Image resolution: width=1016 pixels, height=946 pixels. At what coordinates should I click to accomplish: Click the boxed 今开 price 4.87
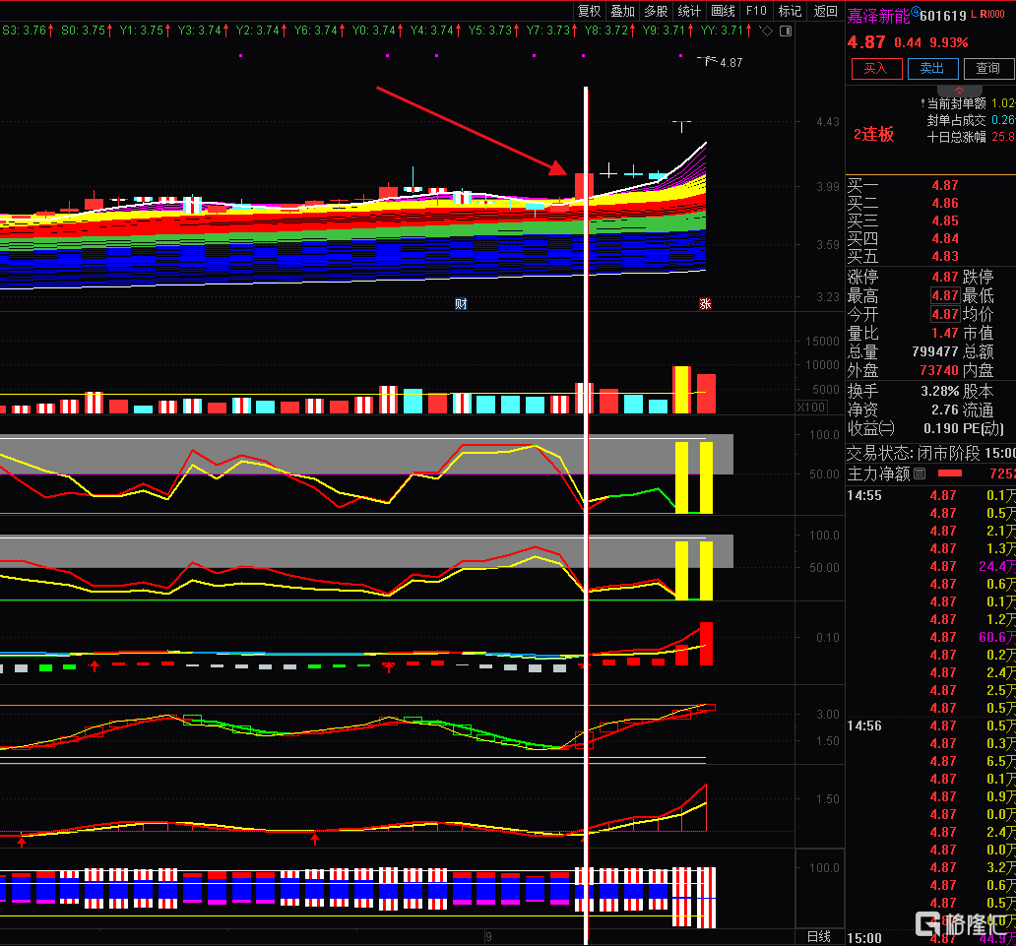pyautogui.click(x=945, y=314)
